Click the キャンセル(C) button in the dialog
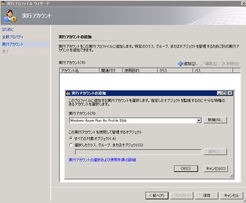The height and width of the screenshot is (203, 246). pos(216,169)
